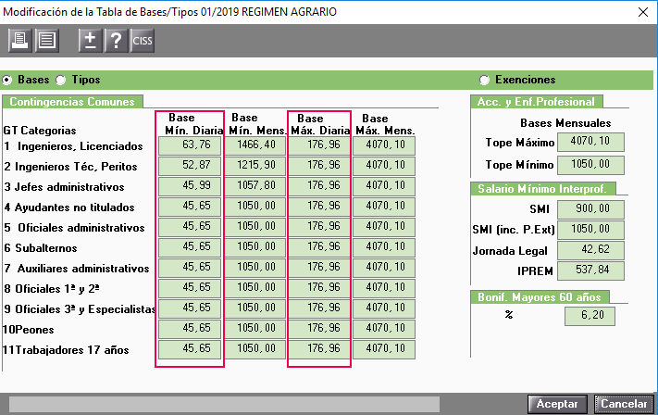Click Base Mín. Mens. for Jefes administrativos
658x415 pixels.
[x=255, y=186]
